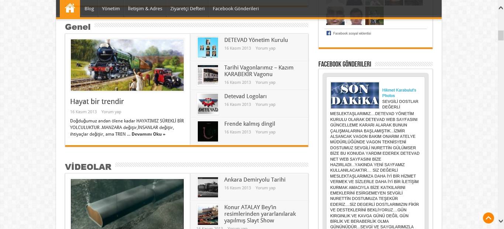Click 'Yorum yap' under Frende kalmış dingil
The width and height of the screenshot is (504, 229).
click(265, 132)
